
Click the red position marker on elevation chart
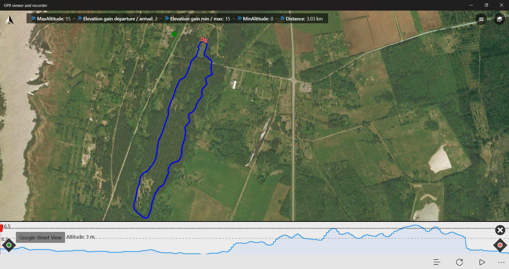click(x=1, y=228)
